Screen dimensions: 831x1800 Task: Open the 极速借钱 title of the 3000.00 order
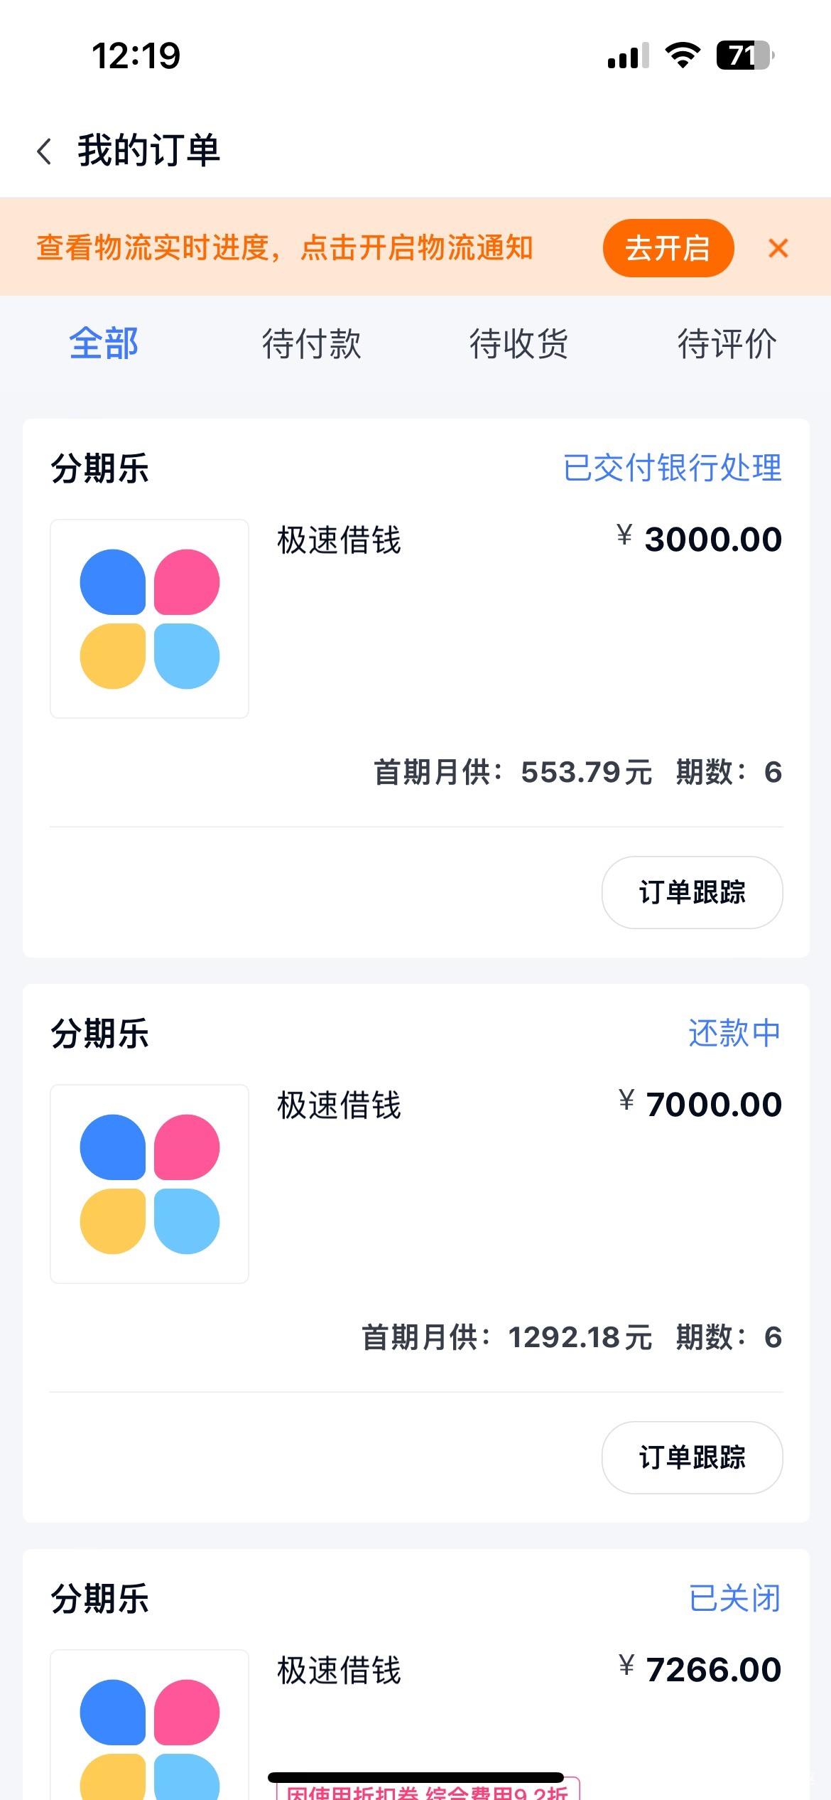click(x=339, y=540)
